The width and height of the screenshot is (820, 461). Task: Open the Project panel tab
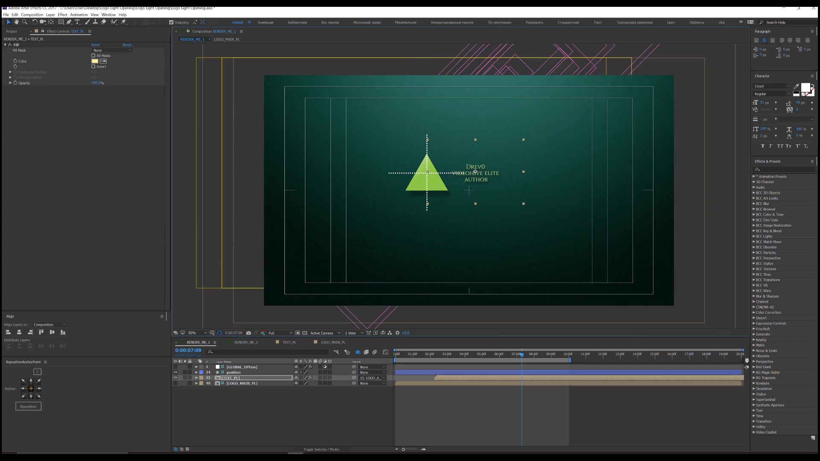click(12, 32)
